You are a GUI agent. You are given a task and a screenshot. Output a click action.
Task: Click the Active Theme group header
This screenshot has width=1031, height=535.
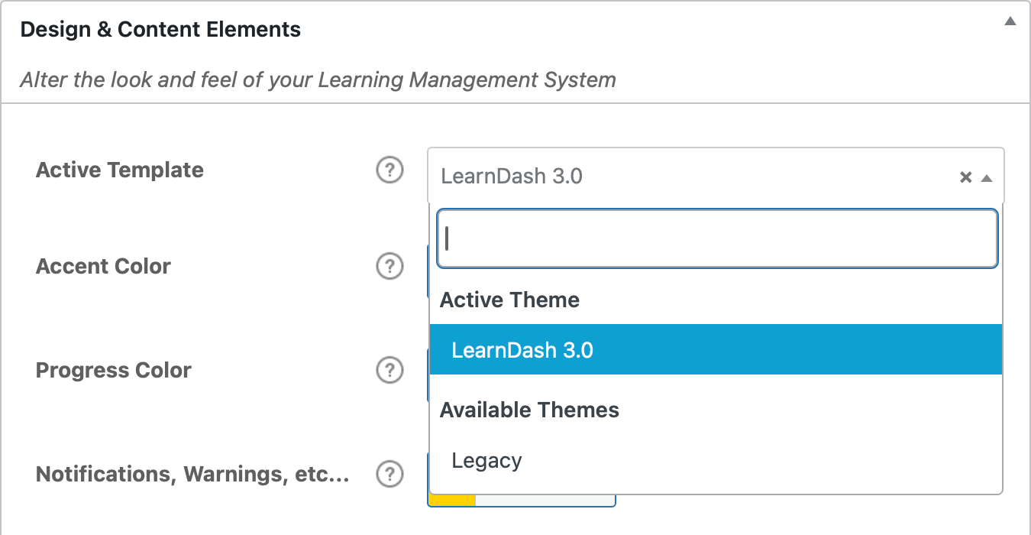pyautogui.click(x=509, y=300)
